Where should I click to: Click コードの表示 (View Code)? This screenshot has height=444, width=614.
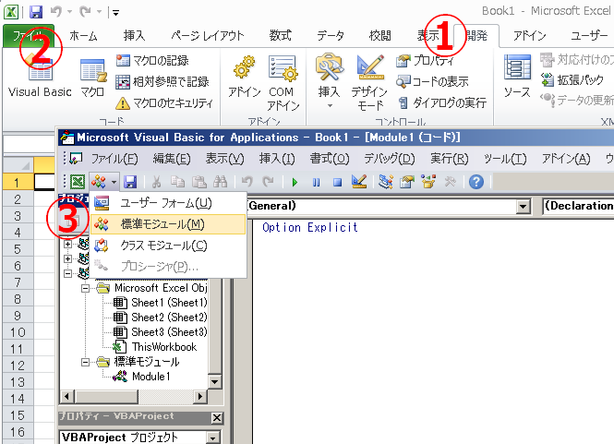[432, 82]
